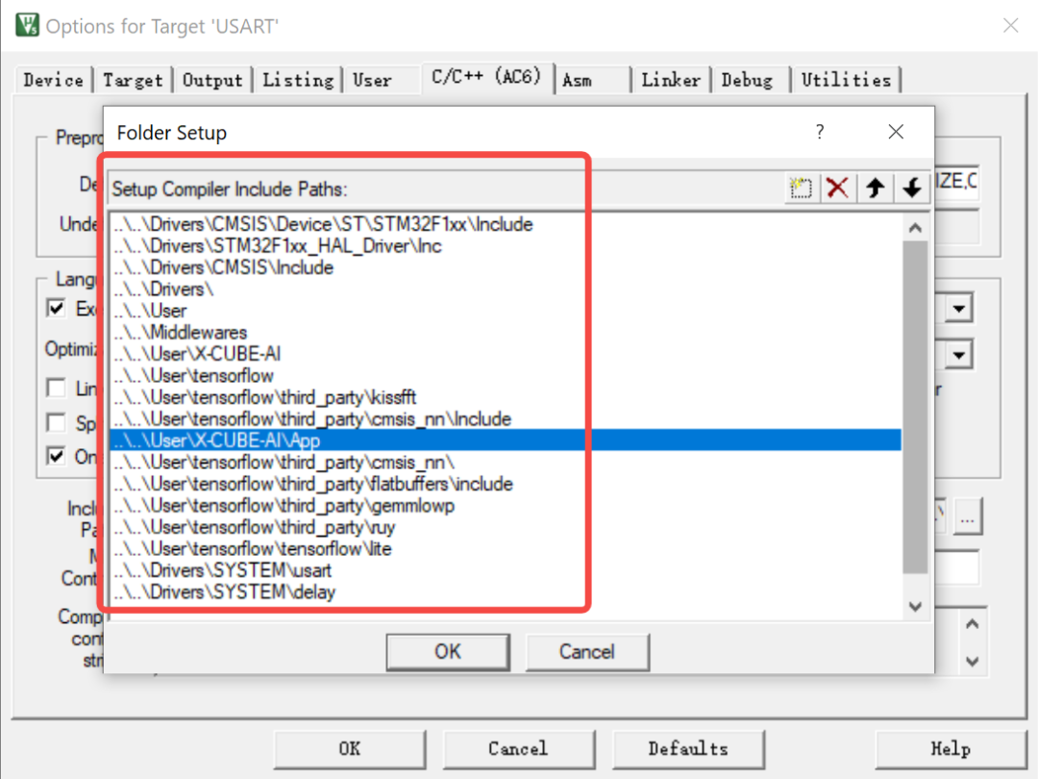
Task: Click compiler control string scroll down arrow
Action: (x=972, y=661)
